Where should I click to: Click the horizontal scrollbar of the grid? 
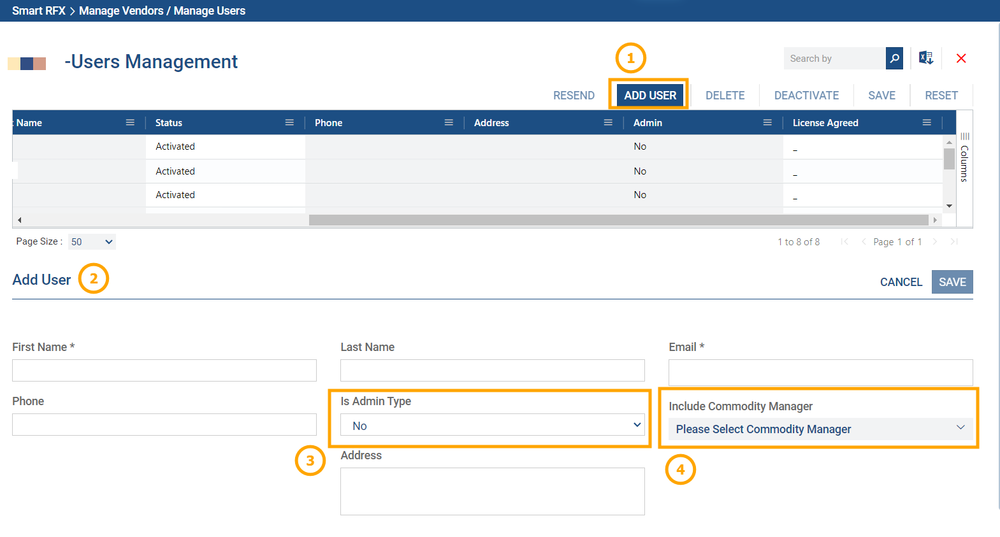618,220
